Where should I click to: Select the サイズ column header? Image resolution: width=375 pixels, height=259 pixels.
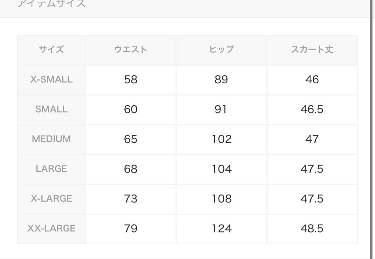point(51,50)
